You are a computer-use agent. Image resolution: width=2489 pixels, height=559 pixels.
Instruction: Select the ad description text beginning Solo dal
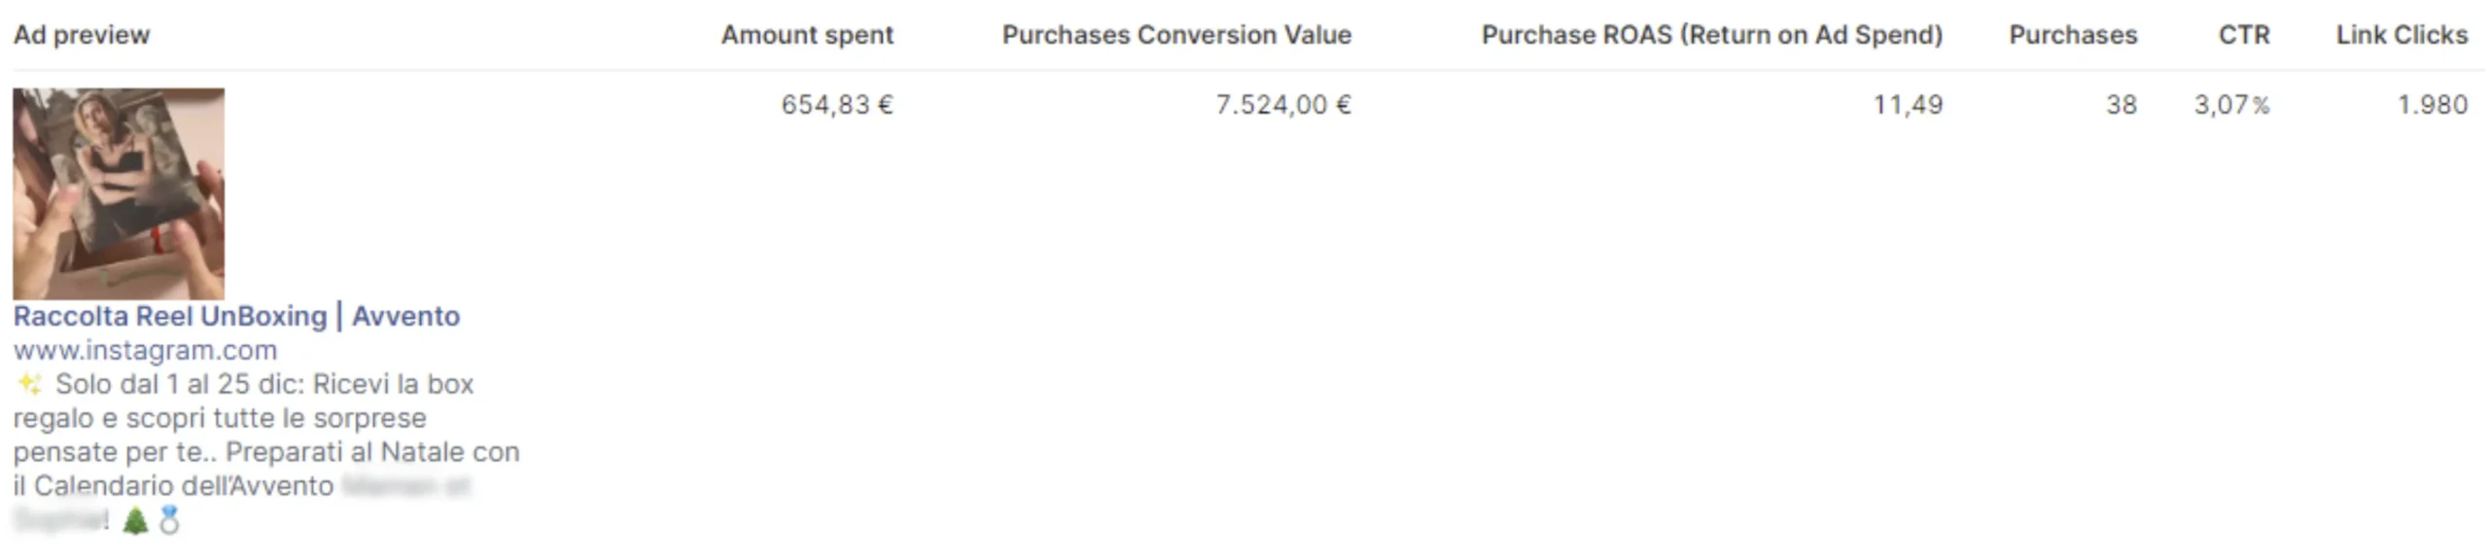click(266, 452)
